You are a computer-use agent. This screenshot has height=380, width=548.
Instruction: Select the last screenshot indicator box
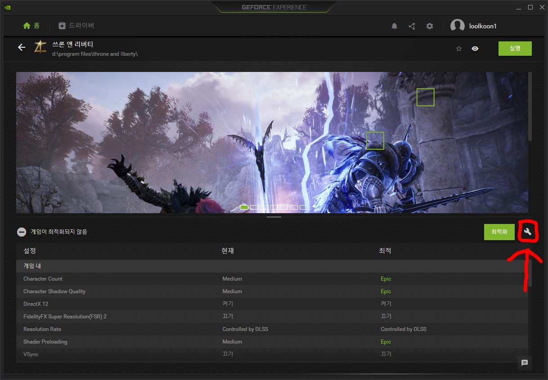point(304,207)
